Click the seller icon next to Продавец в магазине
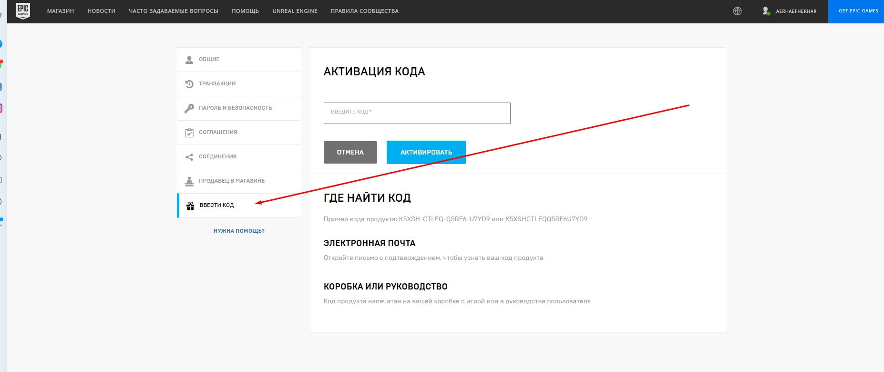The height and width of the screenshot is (372, 884). coord(189,181)
